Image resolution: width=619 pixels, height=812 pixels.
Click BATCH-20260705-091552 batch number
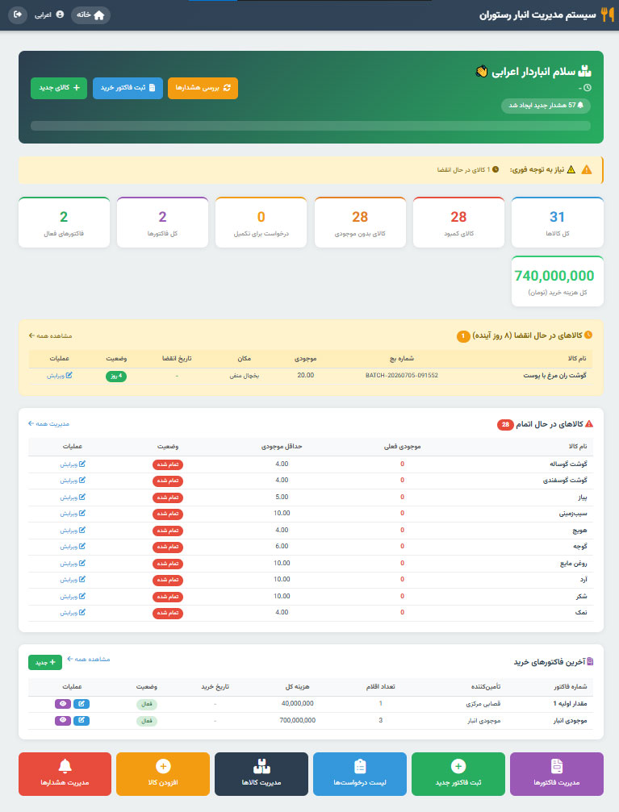coord(402,376)
